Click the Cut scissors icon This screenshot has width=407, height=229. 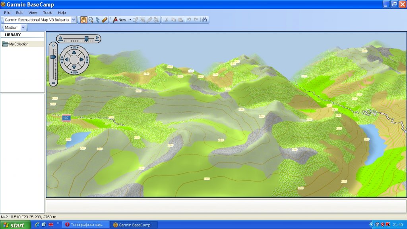[167, 20]
